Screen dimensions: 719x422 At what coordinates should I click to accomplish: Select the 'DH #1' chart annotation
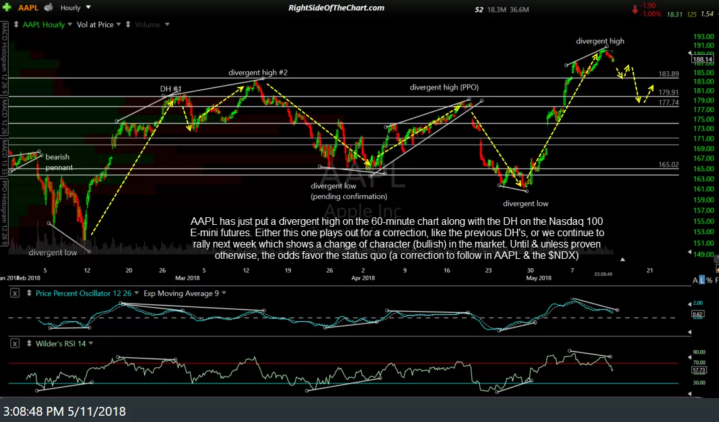[171, 89]
